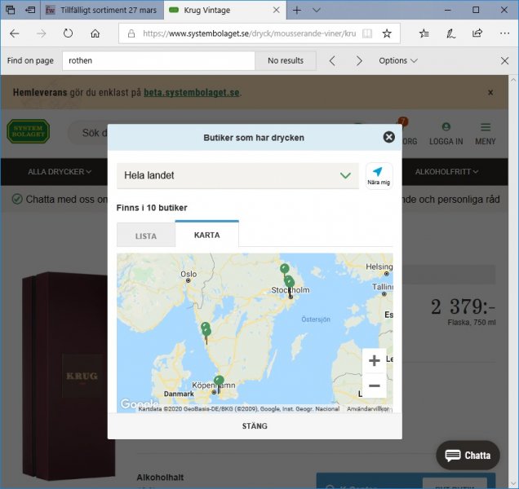Add page to favorites star

[x=387, y=33]
